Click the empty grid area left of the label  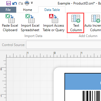[30, 79]
